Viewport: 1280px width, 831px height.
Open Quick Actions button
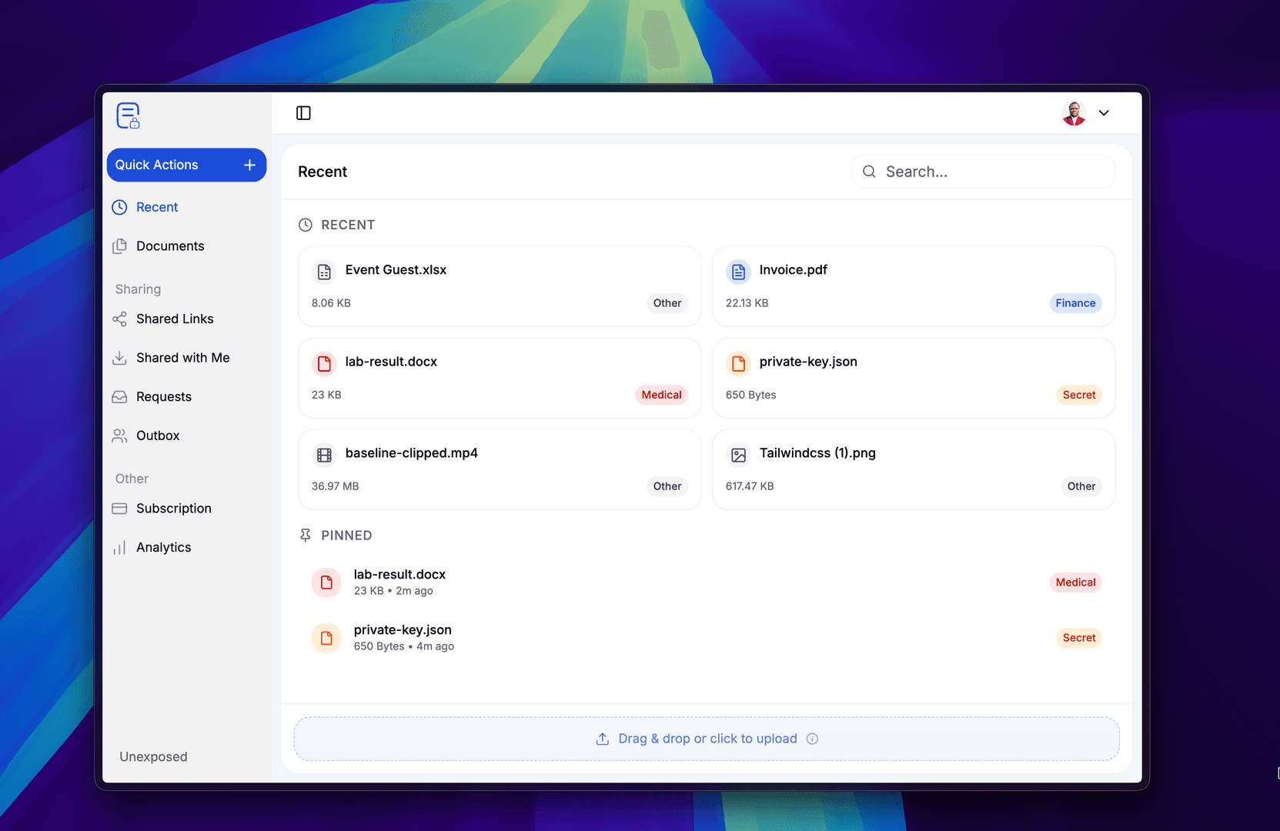coord(186,165)
